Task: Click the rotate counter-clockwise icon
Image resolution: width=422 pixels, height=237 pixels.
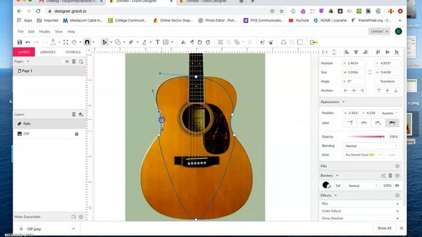Action: click(200, 42)
